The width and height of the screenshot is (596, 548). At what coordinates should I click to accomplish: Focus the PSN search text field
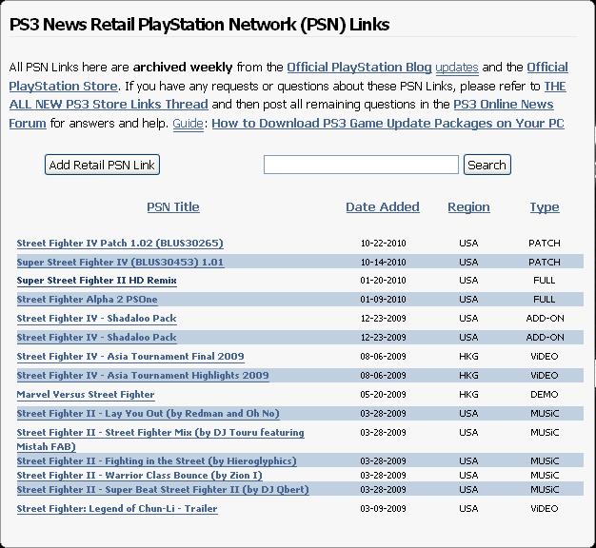361,165
